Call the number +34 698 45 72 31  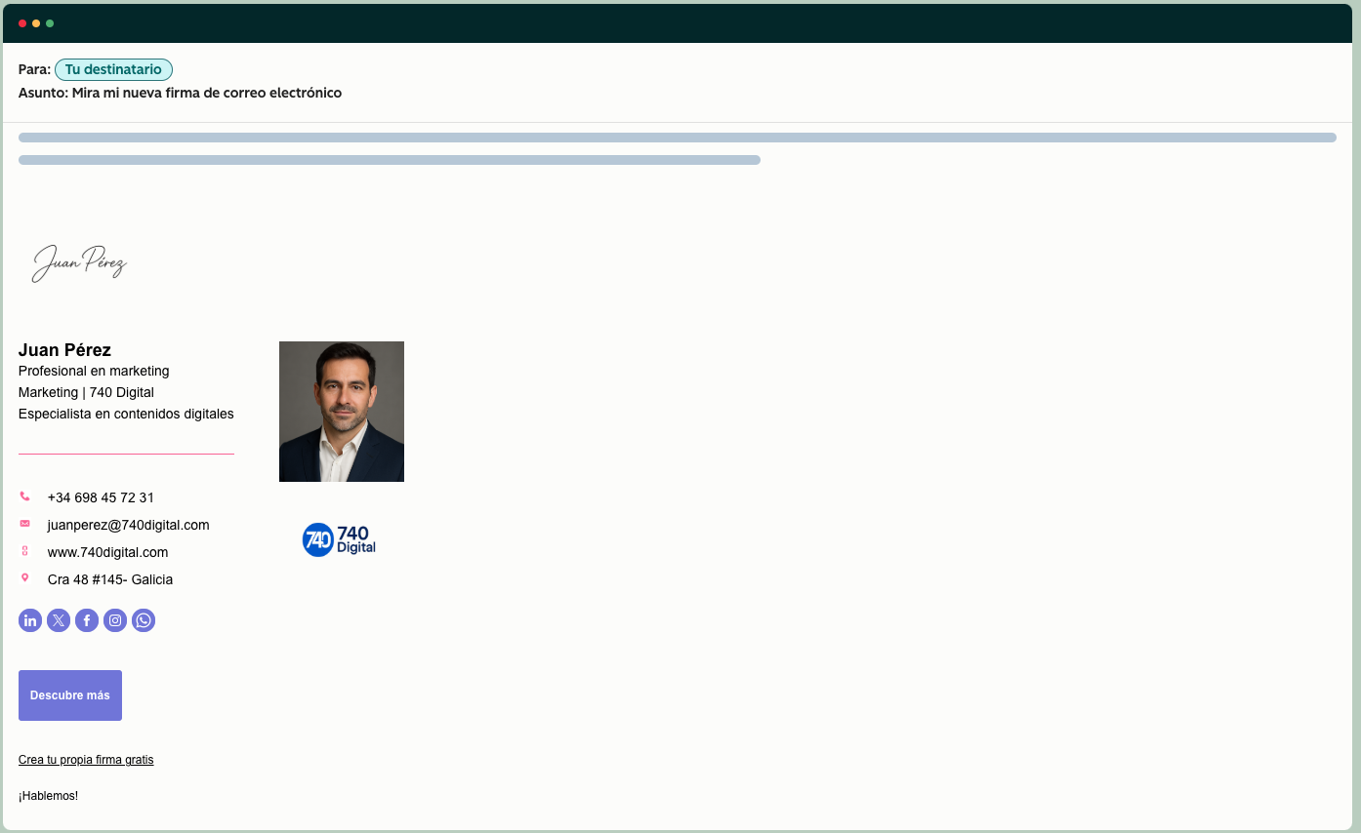(101, 497)
